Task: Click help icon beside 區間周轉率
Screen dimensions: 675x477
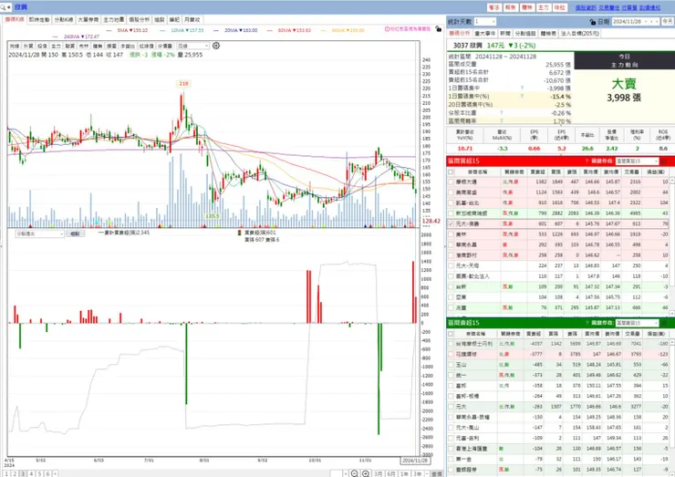Action: [x=502, y=121]
